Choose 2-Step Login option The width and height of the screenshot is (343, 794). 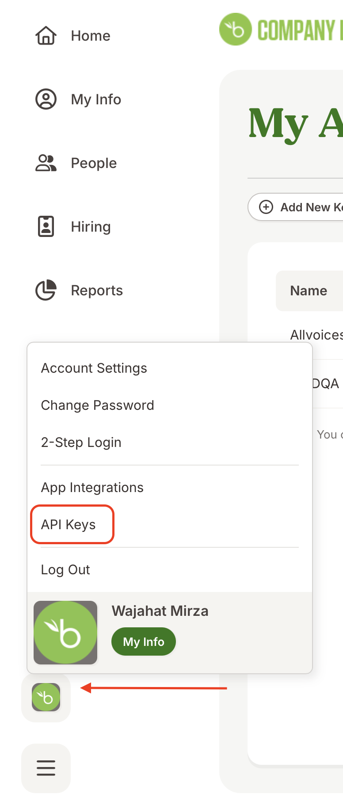81,442
